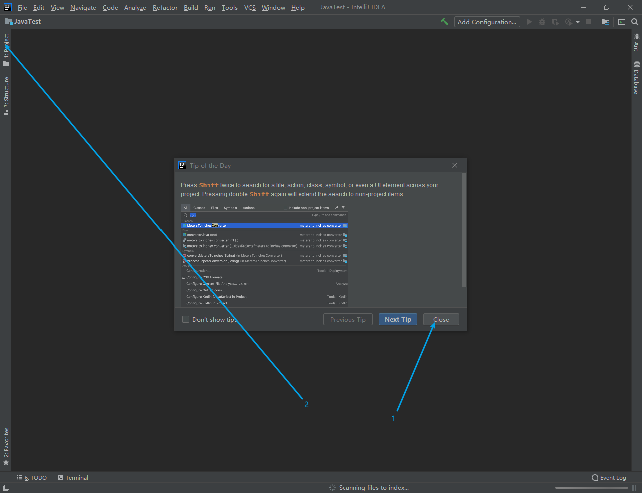Image resolution: width=642 pixels, height=493 pixels.
Task: Click Scanning files to index status text
Action: 374,488
